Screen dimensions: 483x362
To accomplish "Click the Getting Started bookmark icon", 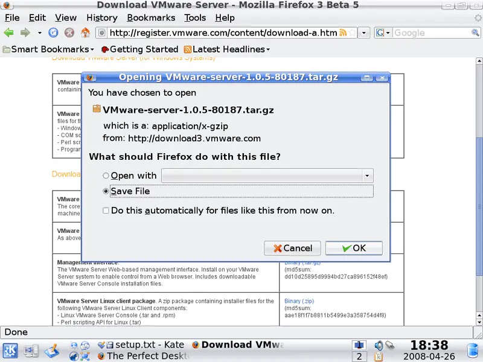I will pos(105,49).
